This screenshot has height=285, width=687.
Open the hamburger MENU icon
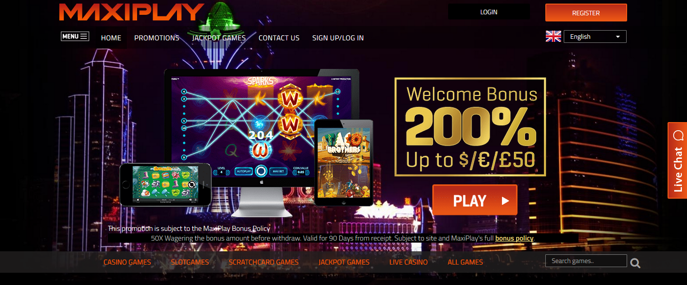tap(75, 36)
